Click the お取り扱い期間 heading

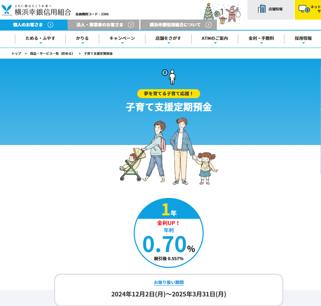pyautogui.click(x=169, y=283)
